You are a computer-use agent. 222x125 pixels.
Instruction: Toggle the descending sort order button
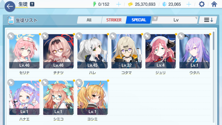[208, 20]
